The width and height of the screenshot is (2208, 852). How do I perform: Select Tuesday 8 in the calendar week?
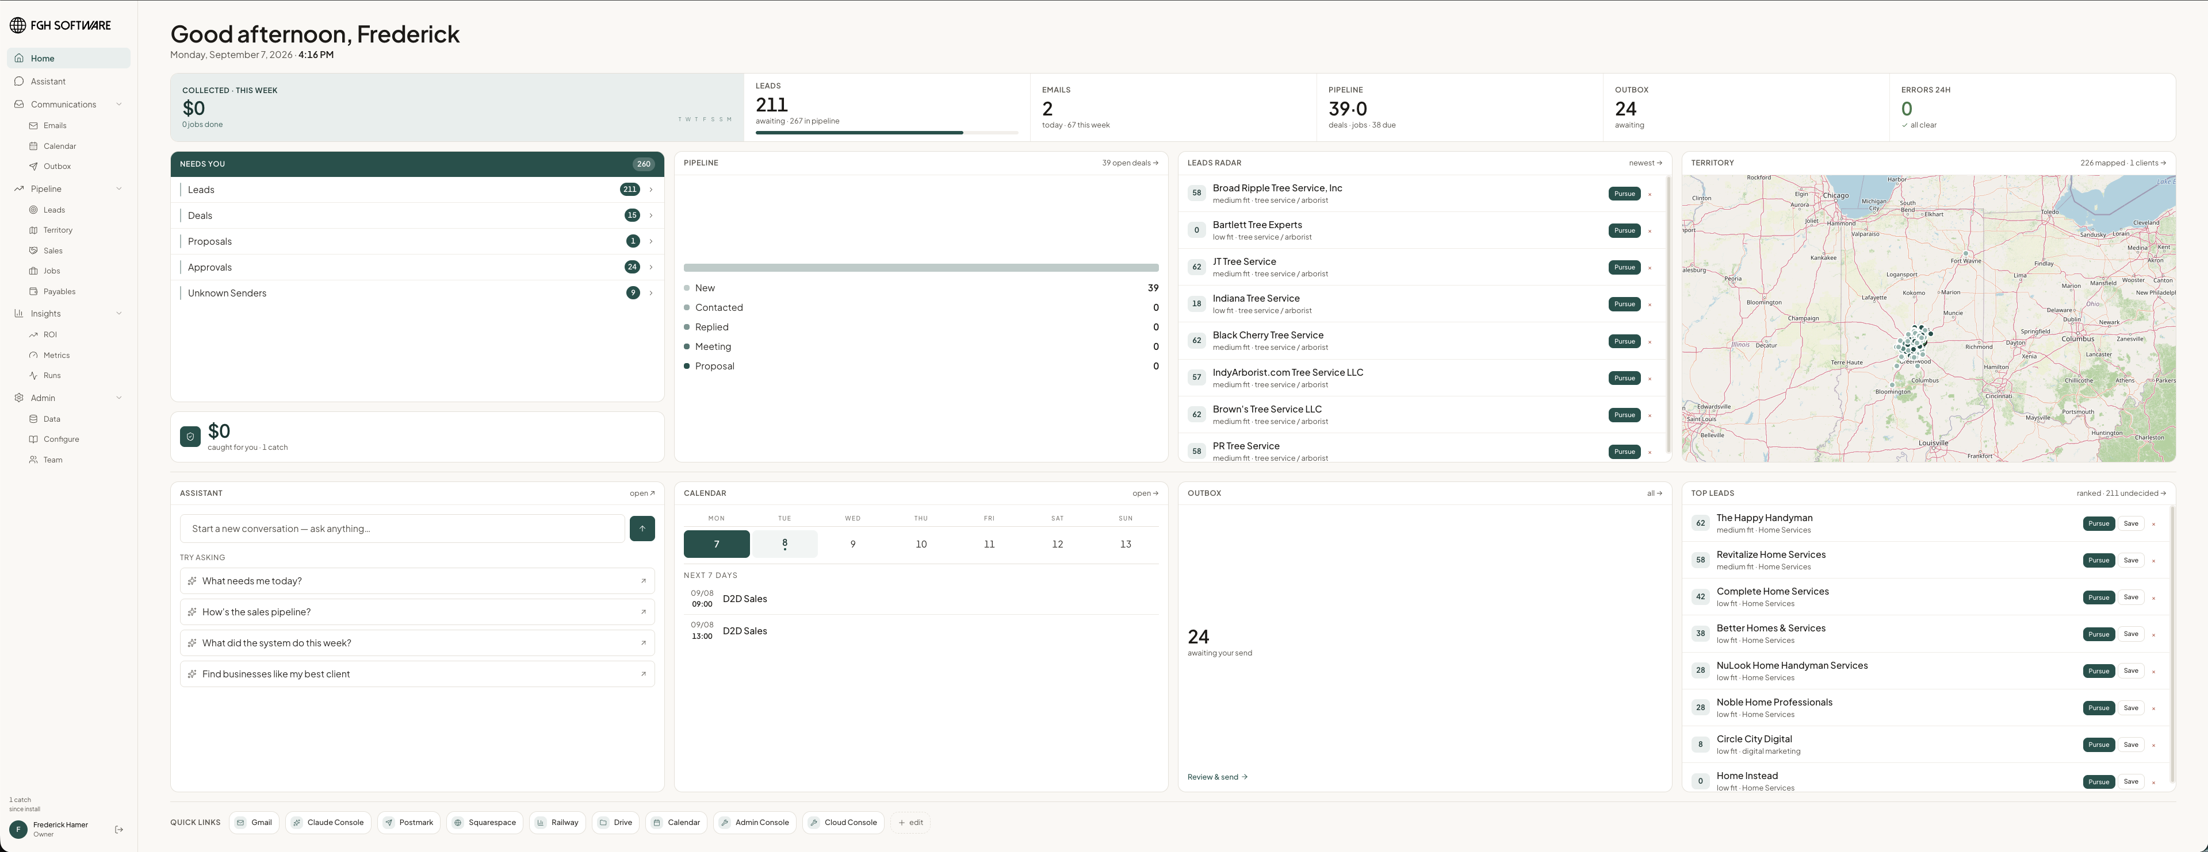tap(785, 543)
